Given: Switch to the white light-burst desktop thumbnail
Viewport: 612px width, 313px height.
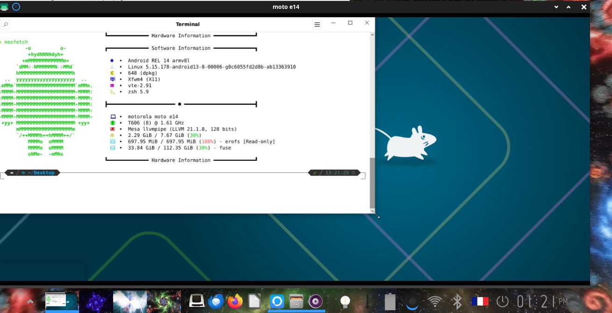Looking at the screenshot, I should [x=130, y=301].
